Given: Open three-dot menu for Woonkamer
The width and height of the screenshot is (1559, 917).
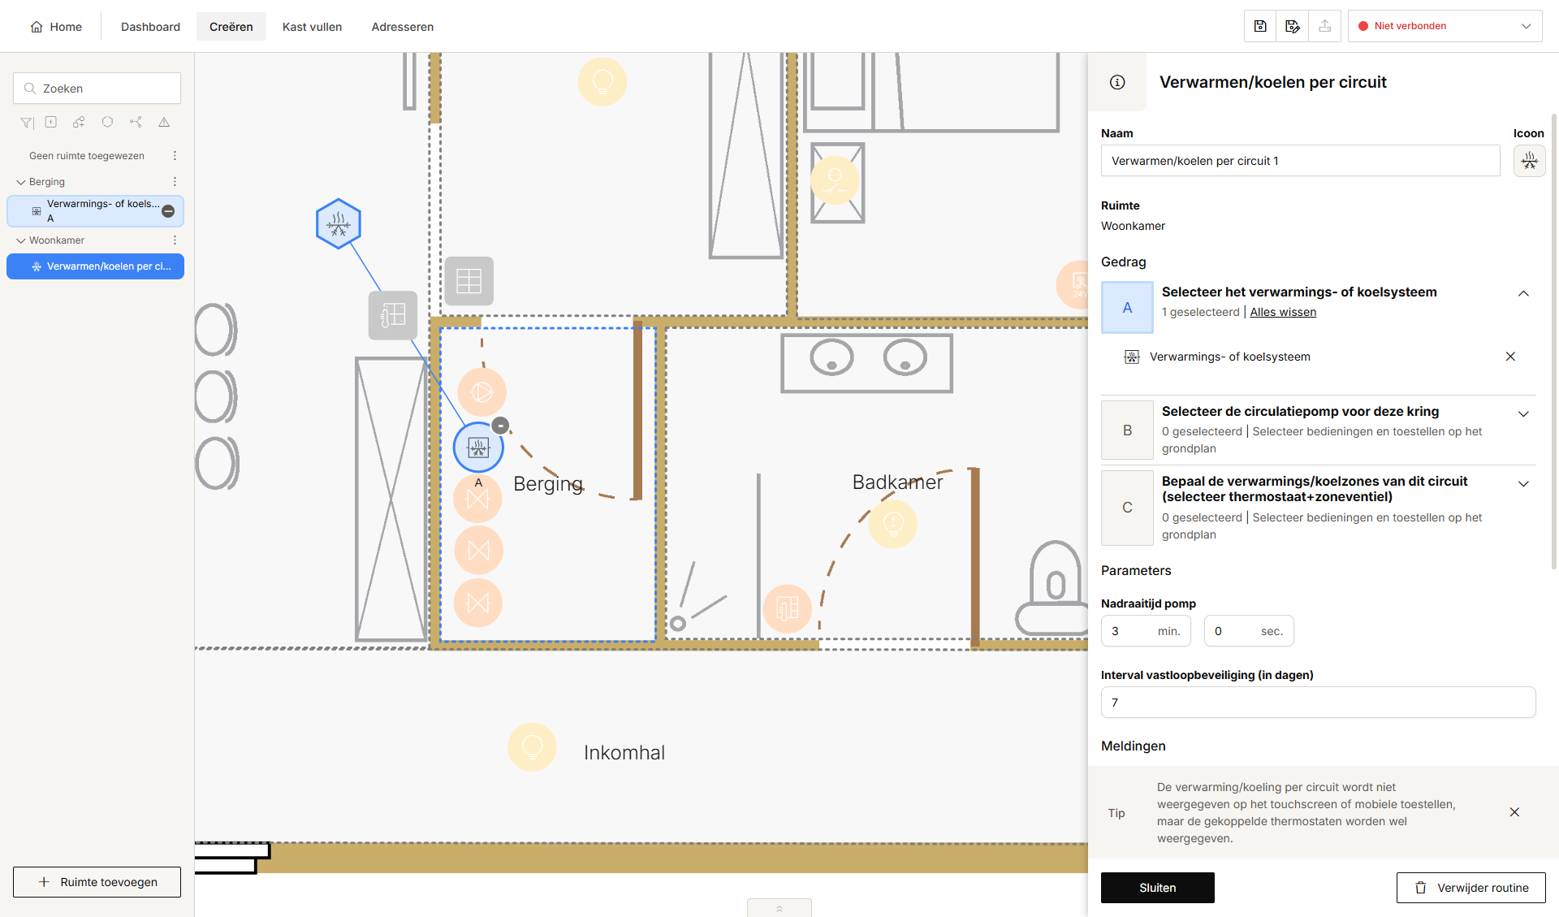Looking at the screenshot, I should pyautogui.click(x=175, y=240).
